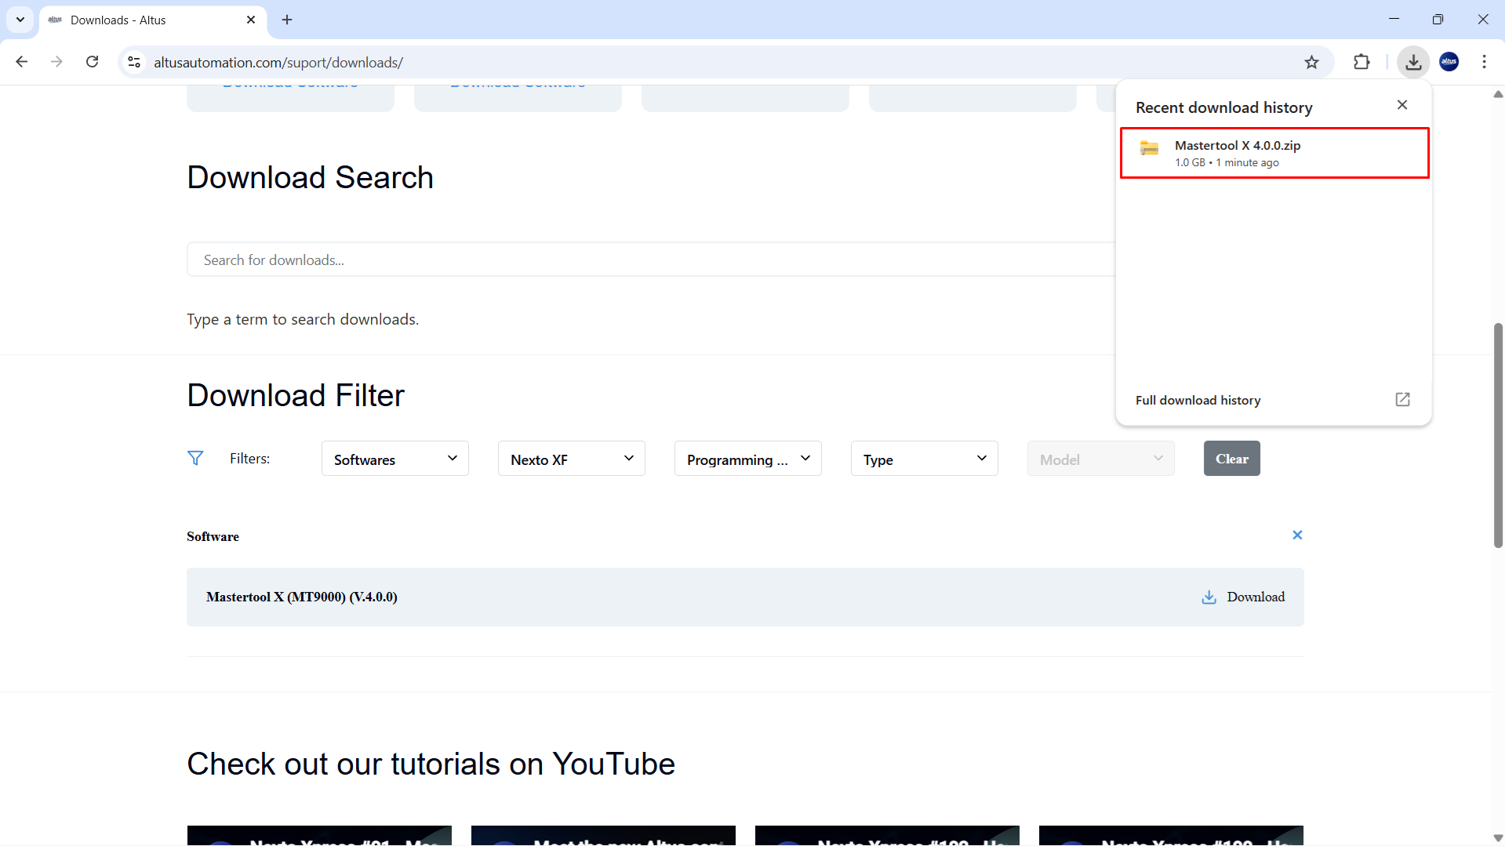Bookmark this page with the star icon
The height and width of the screenshot is (846, 1505).
coord(1311,62)
